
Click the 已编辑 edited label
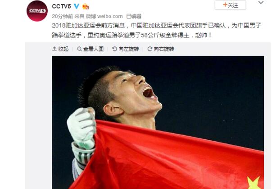pyautogui.click(x=134, y=16)
